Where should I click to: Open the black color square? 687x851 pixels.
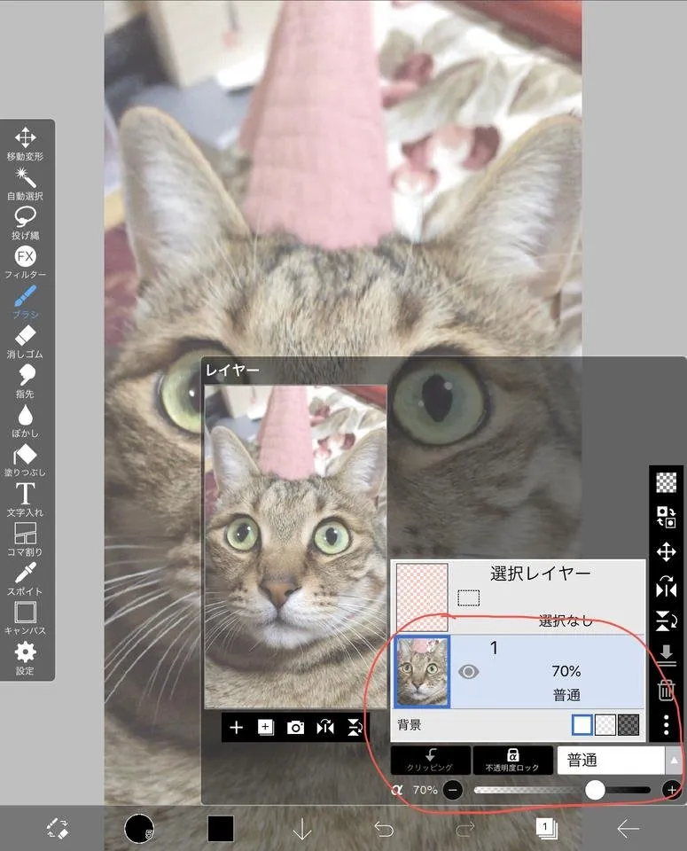tap(221, 829)
